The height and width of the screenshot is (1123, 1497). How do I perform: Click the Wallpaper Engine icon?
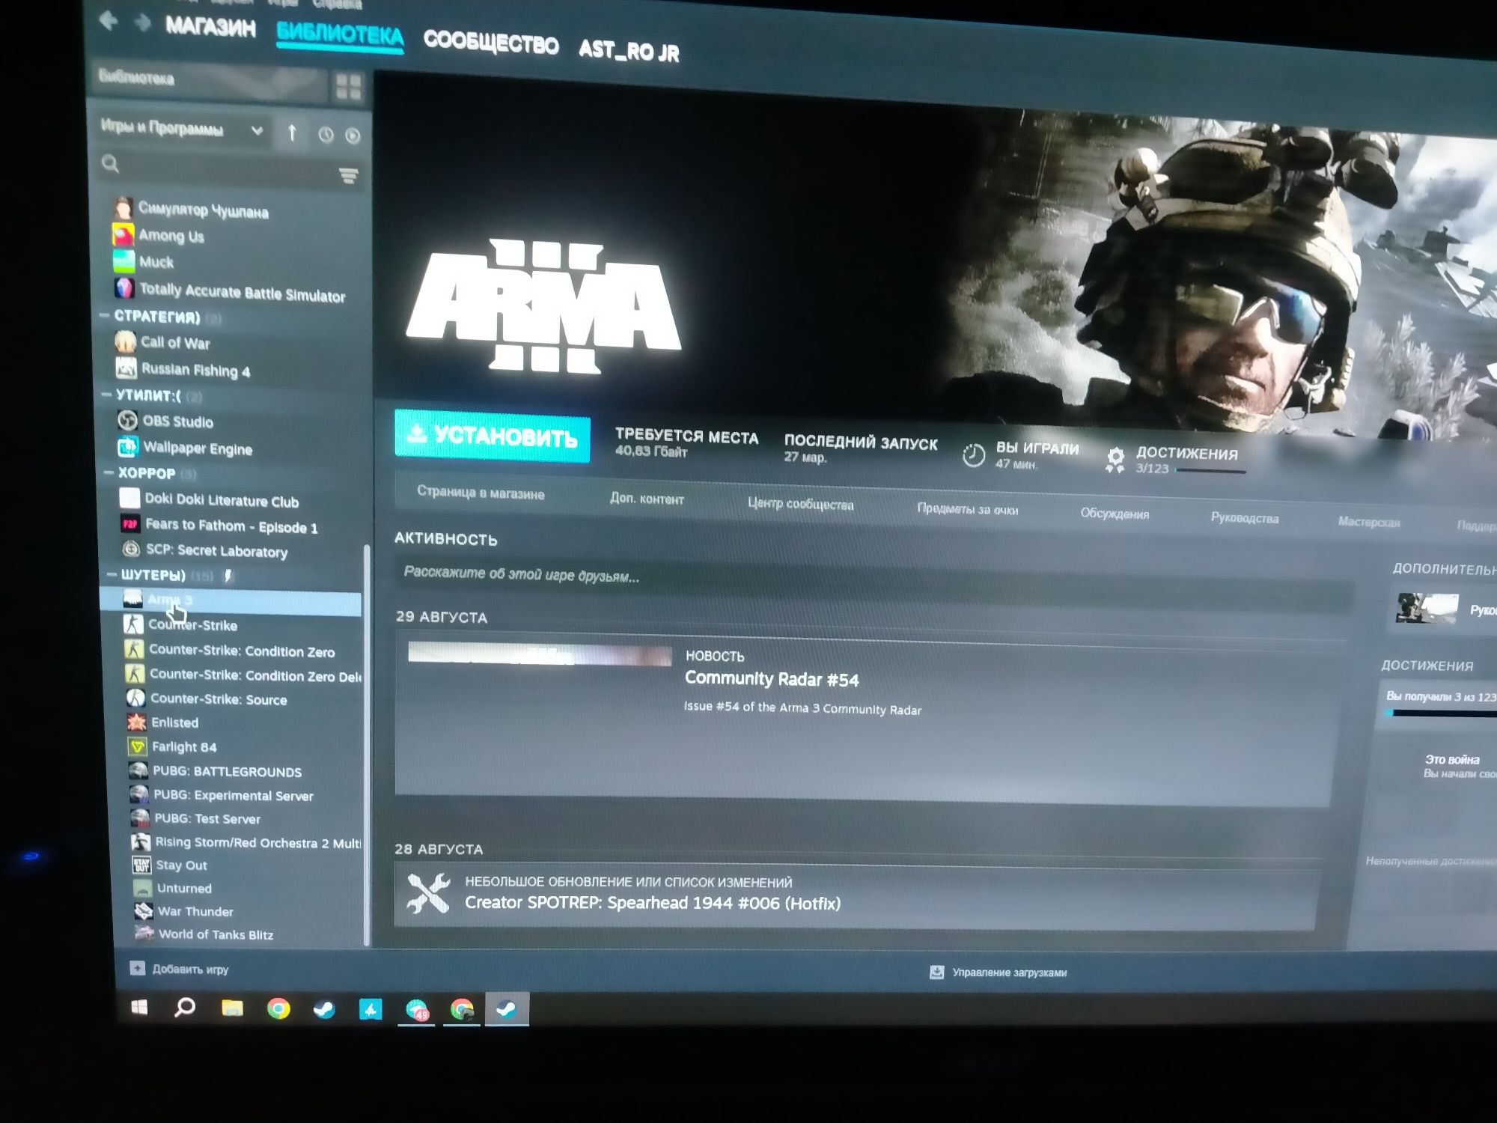[x=128, y=447]
